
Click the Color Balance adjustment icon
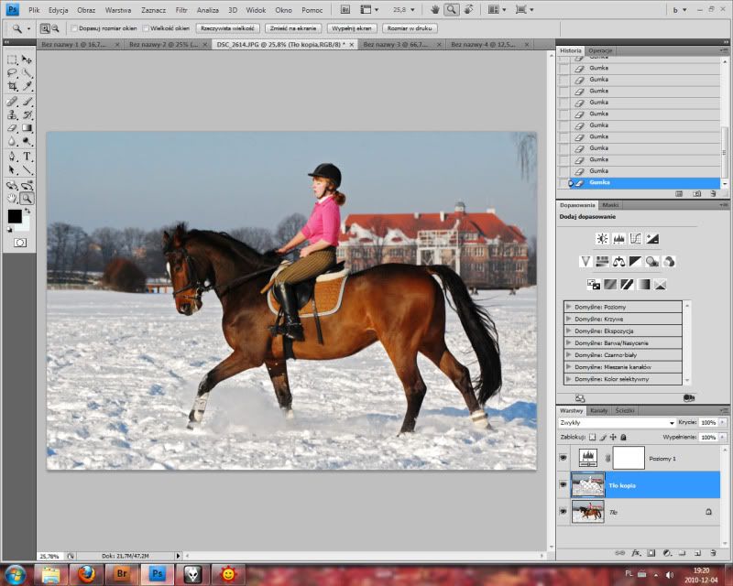[x=619, y=262]
